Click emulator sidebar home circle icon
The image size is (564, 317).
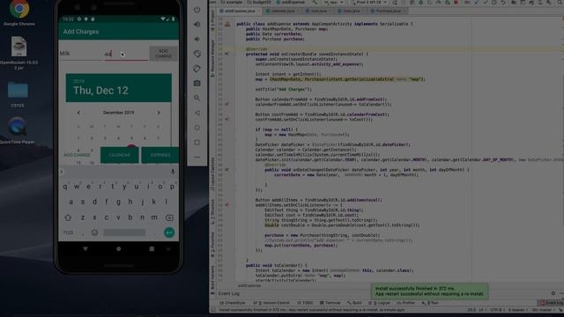coord(197,128)
